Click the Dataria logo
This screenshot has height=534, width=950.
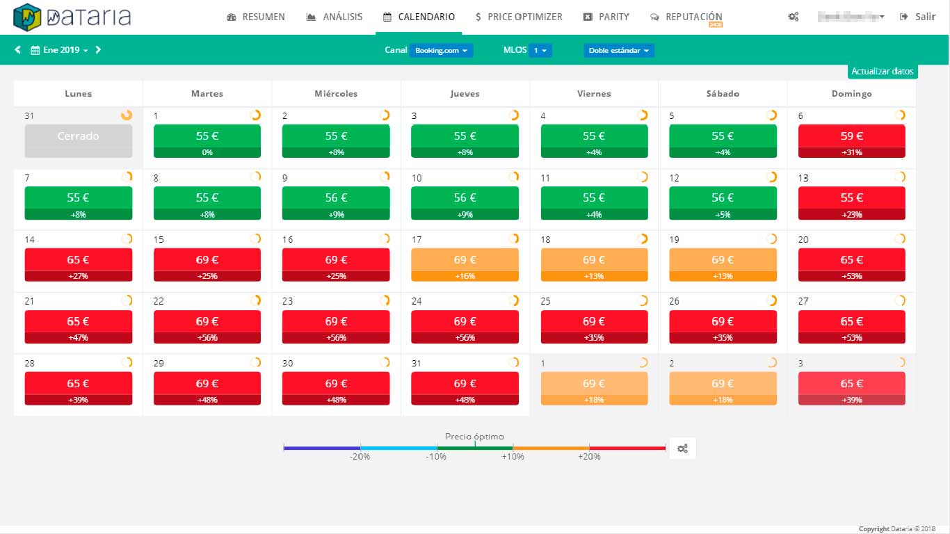point(72,17)
